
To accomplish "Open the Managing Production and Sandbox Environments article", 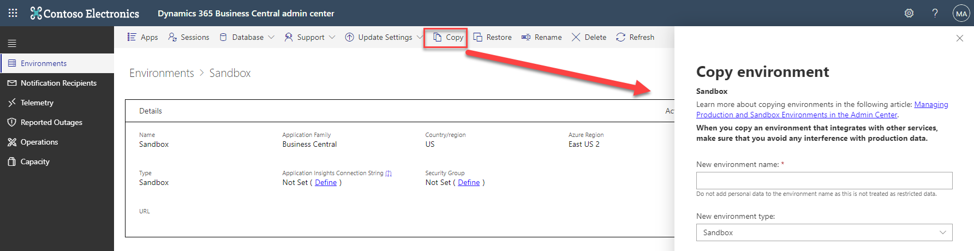I will pos(822,110).
